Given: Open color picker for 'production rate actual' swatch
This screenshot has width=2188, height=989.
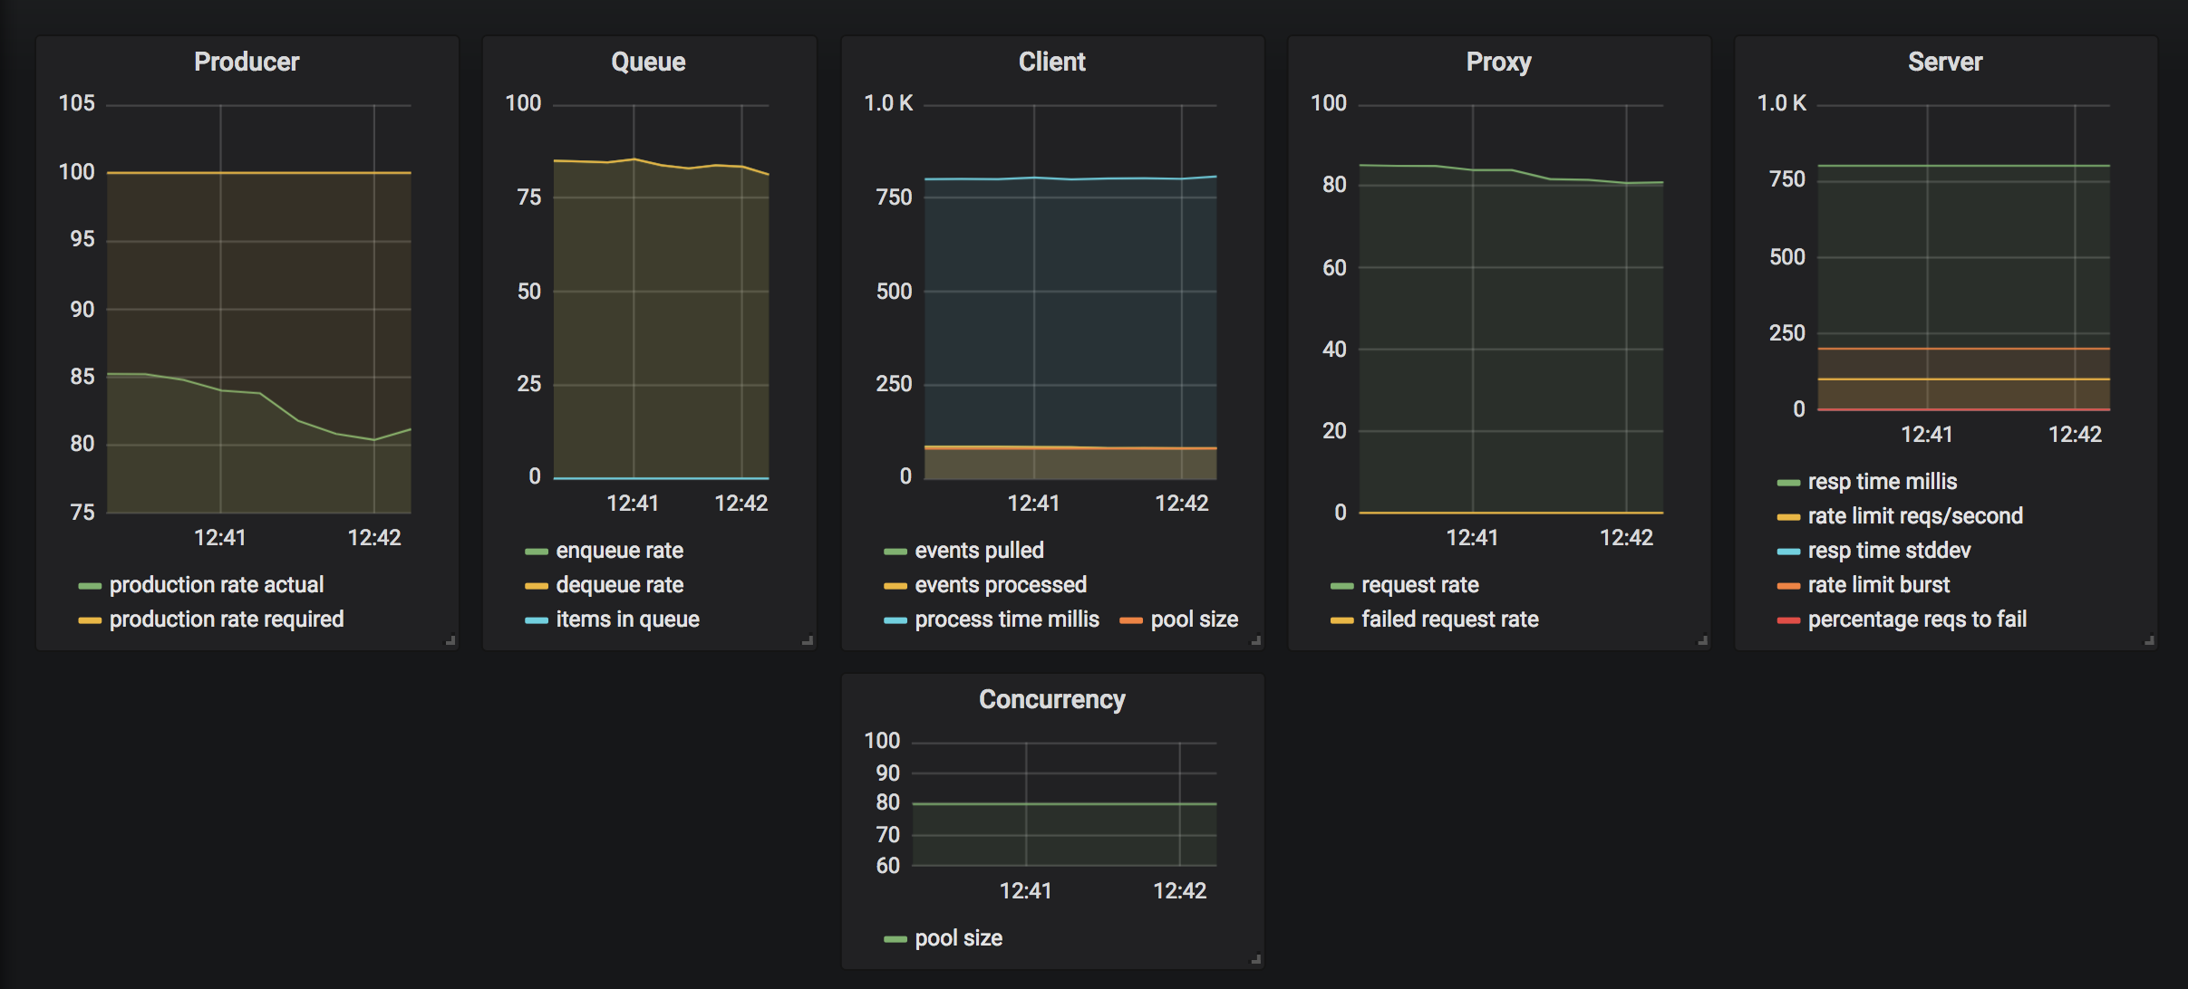Looking at the screenshot, I should pos(90,586).
